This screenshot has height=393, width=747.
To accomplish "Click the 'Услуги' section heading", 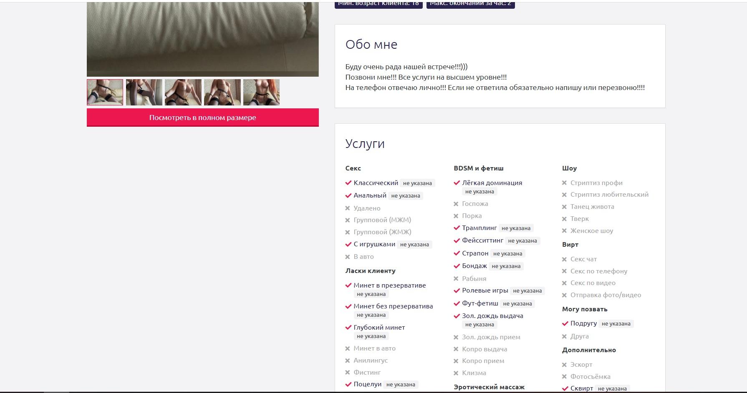I will click(x=365, y=144).
